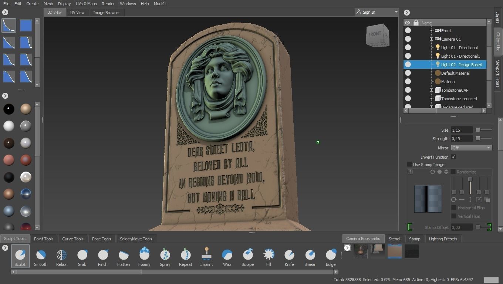Expand the Camera 01 tree node
The height and width of the screenshot is (284, 503).
[431, 39]
